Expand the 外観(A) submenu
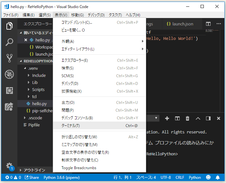Viewport: 226px width, 183px height. [99, 41]
